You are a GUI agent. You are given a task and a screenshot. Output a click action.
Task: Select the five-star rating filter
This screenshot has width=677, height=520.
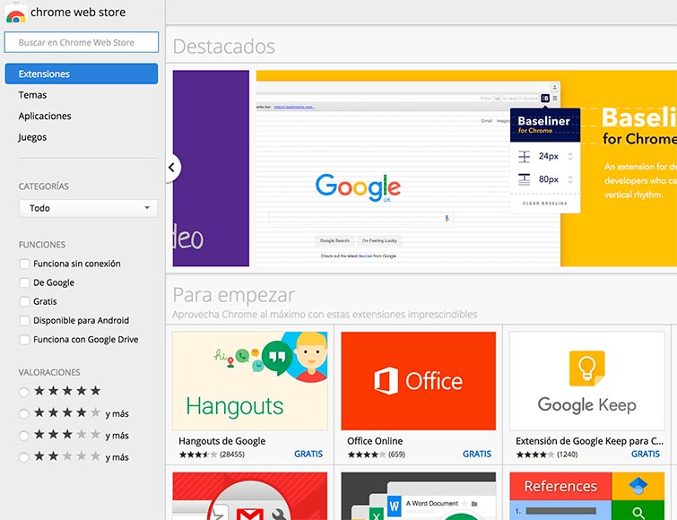pyautogui.click(x=23, y=392)
